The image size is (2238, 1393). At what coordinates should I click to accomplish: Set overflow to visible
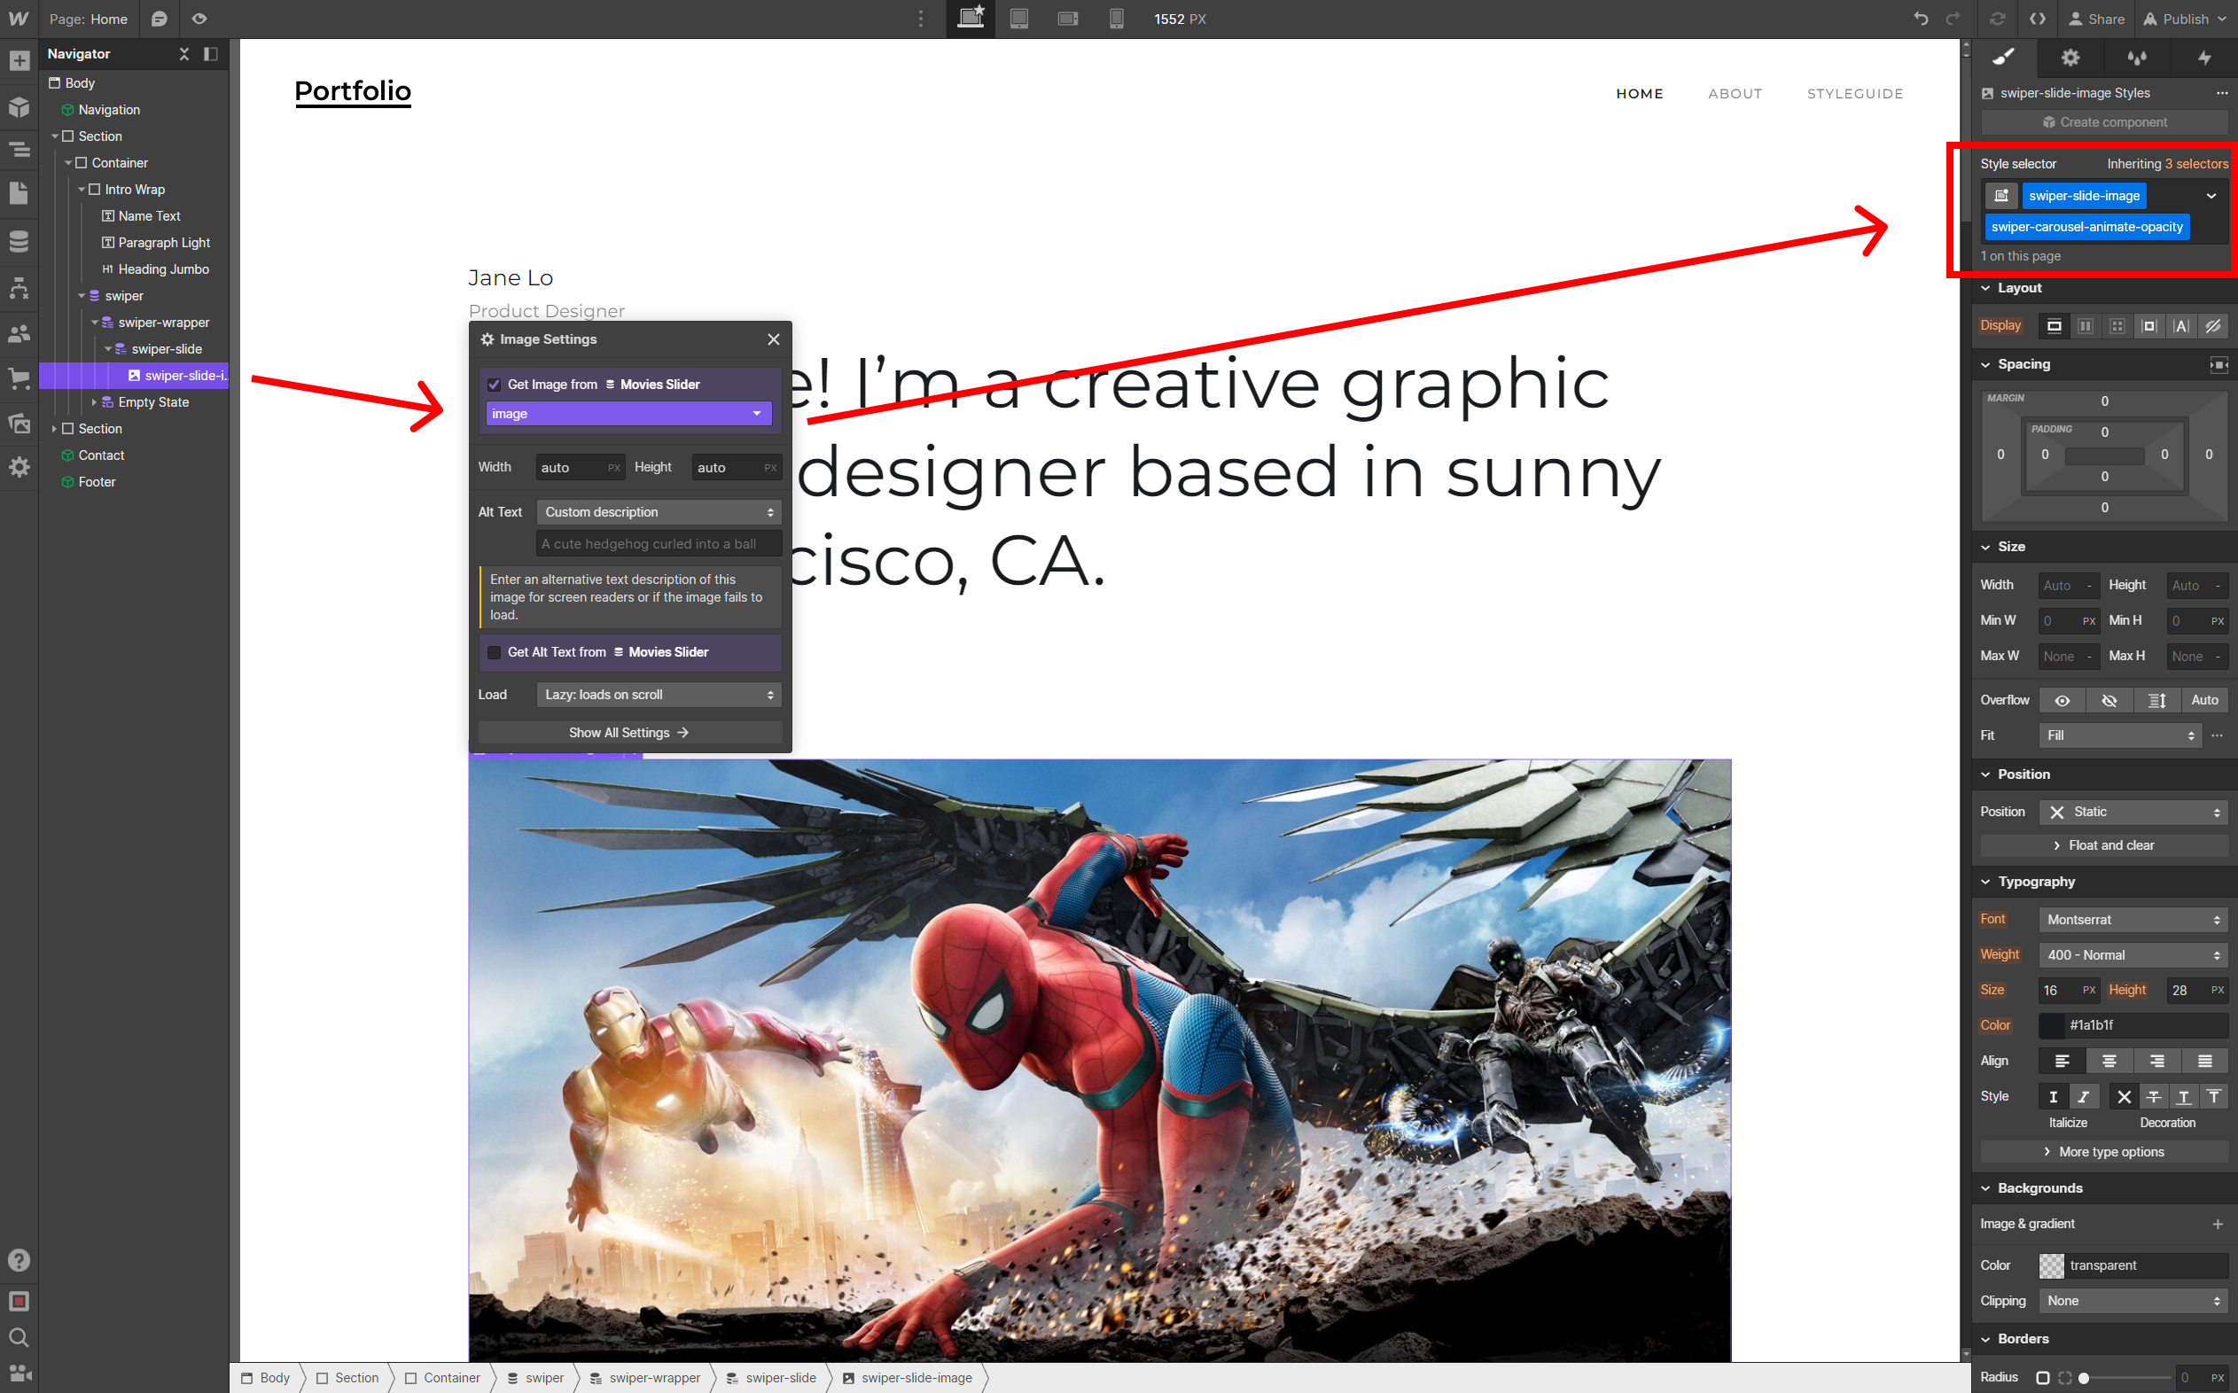[x=2062, y=700]
